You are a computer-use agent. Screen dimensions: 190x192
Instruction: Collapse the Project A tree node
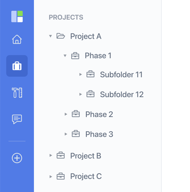point(50,36)
